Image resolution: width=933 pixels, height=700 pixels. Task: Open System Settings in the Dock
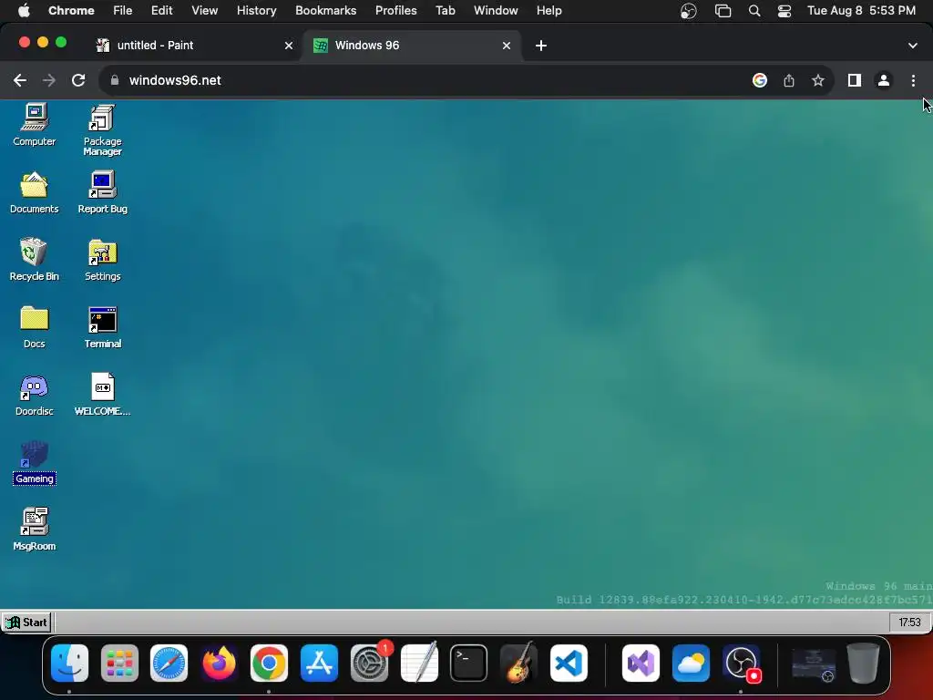369,663
